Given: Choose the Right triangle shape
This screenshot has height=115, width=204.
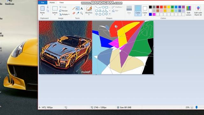Looking at the screenshot, I should [106, 11].
